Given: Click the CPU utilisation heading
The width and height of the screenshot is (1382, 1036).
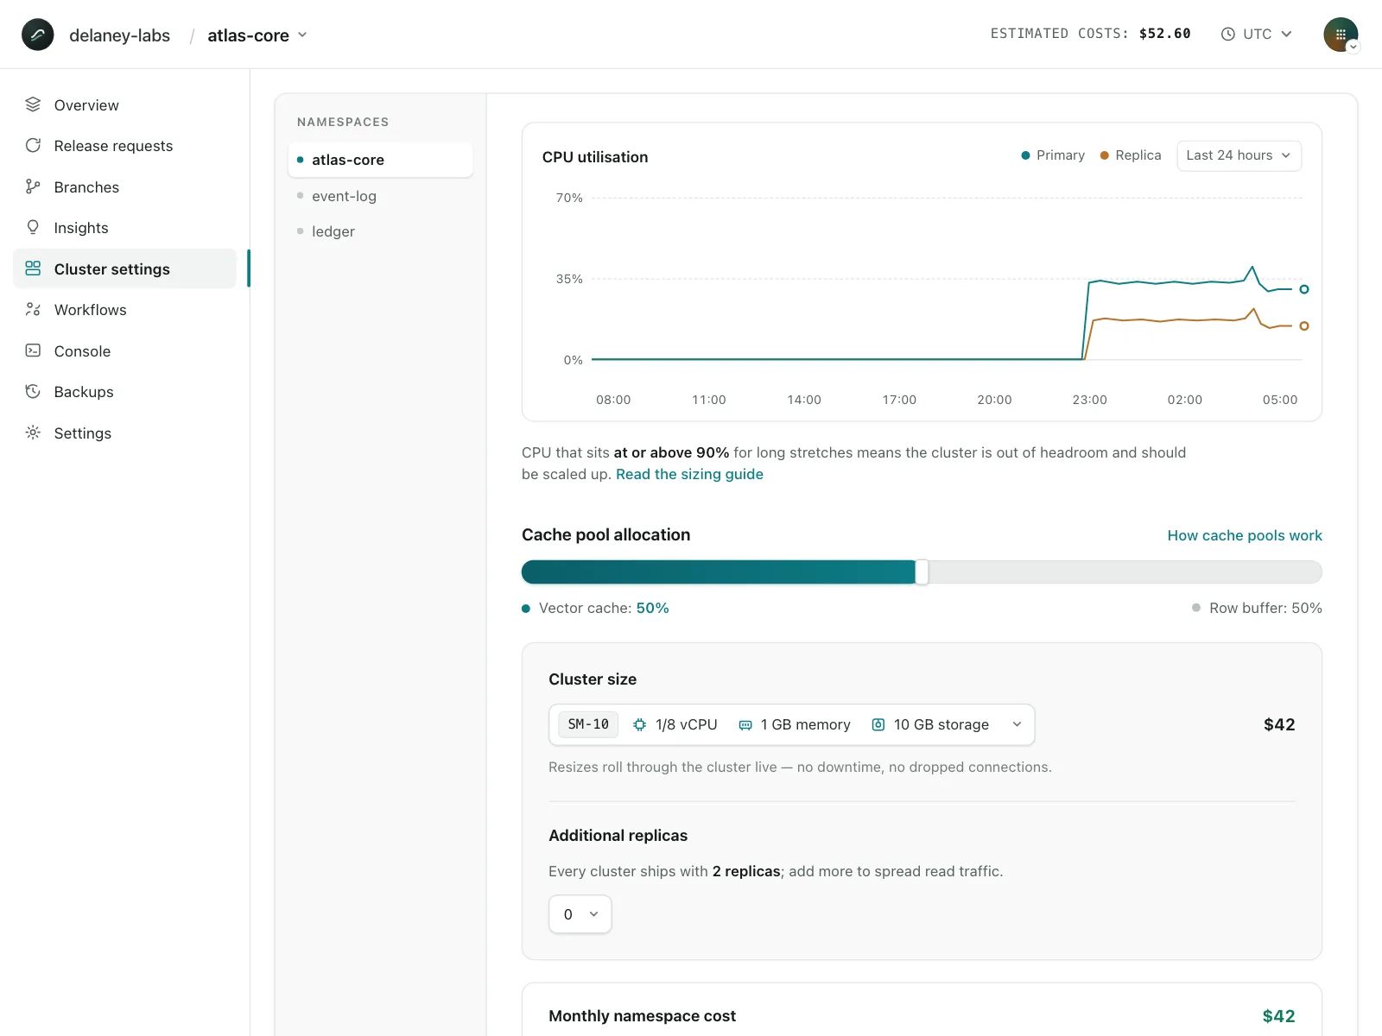Looking at the screenshot, I should (x=595, y=157).
